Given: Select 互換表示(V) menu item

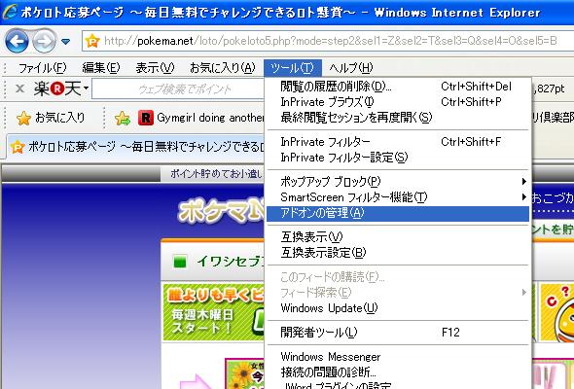Looking at the screenshot, I should (x=398, y=237).
